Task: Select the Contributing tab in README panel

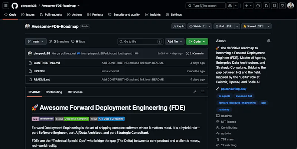Action: click(54, 92)
